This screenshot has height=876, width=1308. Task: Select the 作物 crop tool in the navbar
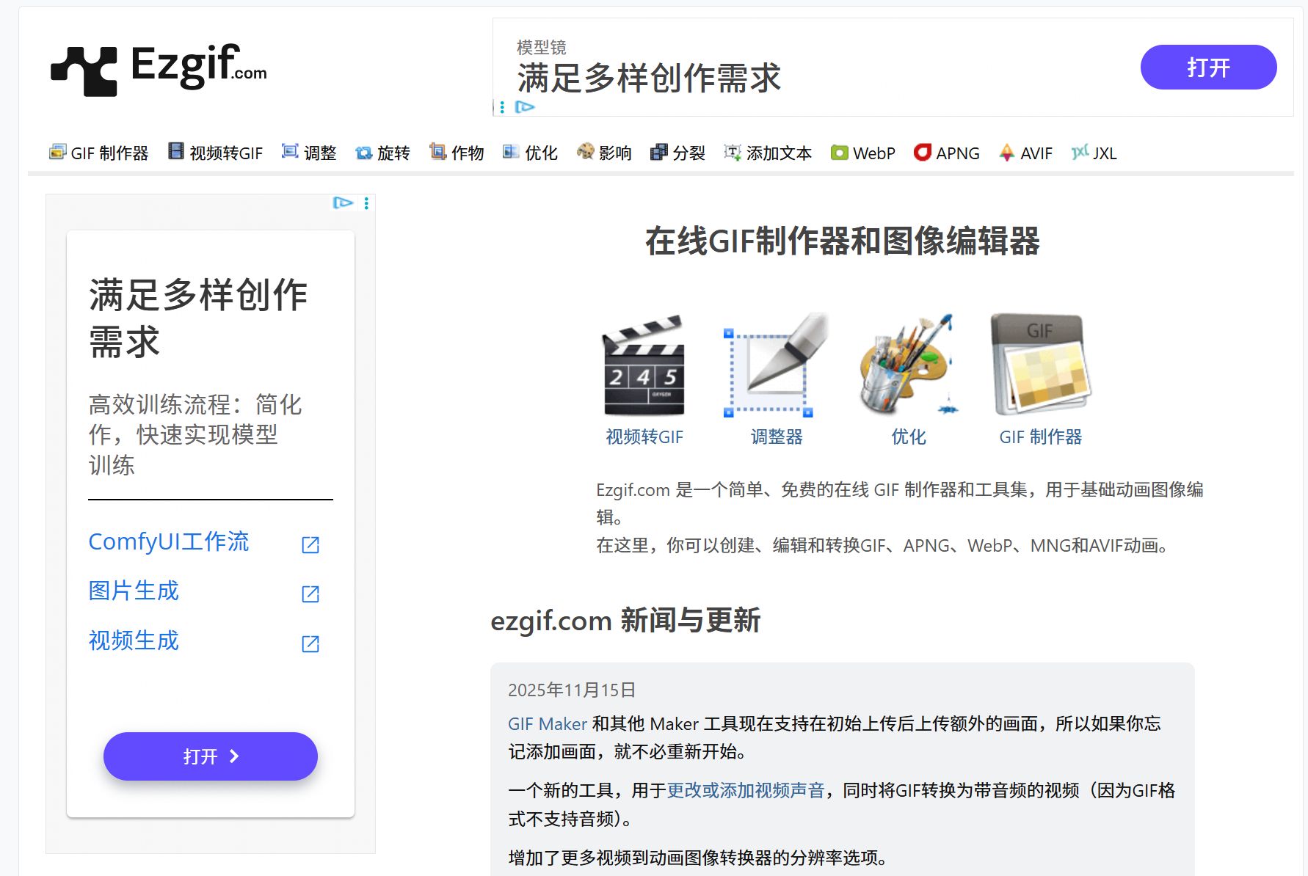click(x=457, y=153)
